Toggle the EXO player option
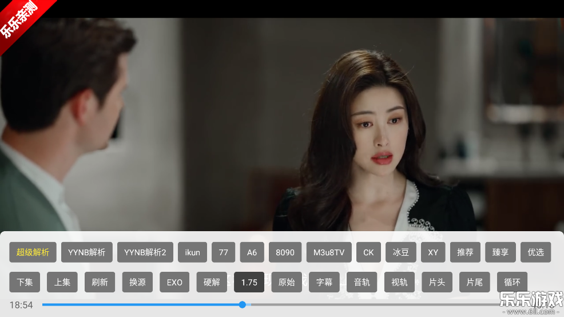The width and height of the screenshot is (564, 317). pos(174,282)
